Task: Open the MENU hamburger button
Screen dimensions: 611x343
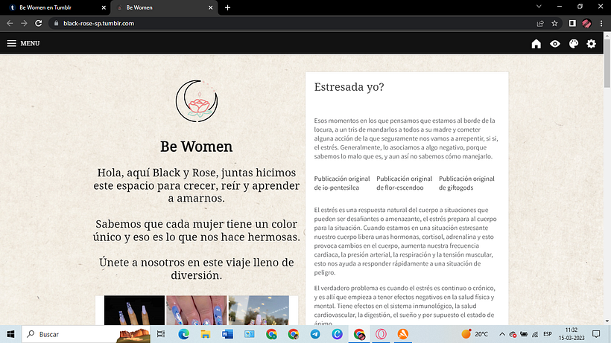Action: pos(23,43)
